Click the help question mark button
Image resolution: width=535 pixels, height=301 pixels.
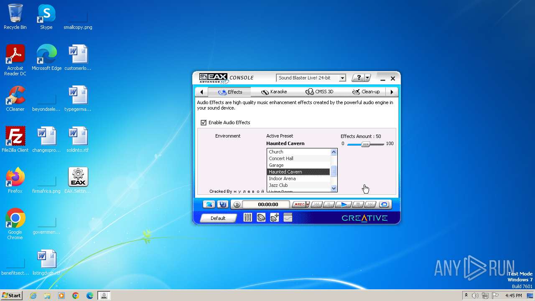click(358, 78)
